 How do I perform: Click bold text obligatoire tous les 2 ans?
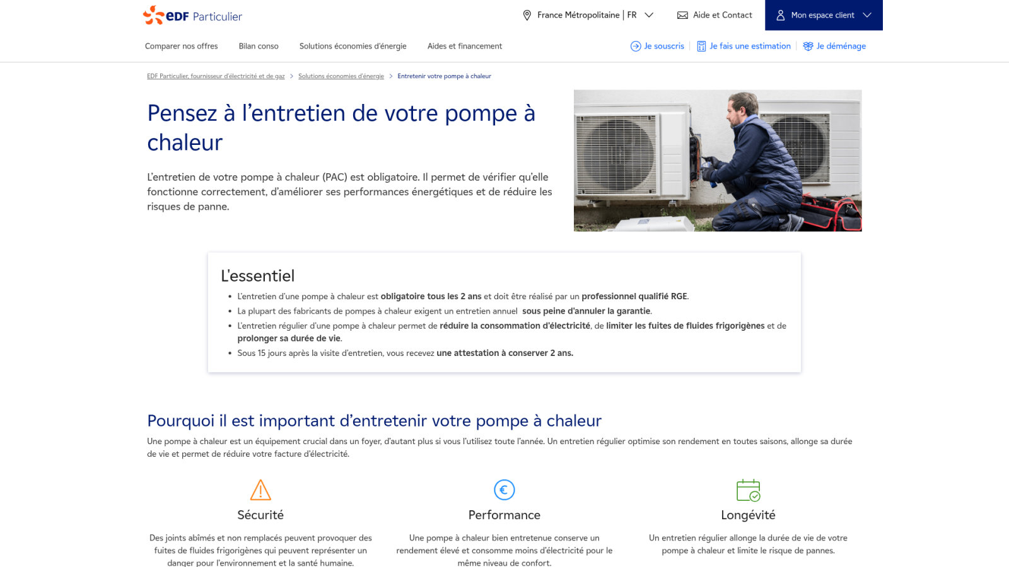(x=431, y=296)
